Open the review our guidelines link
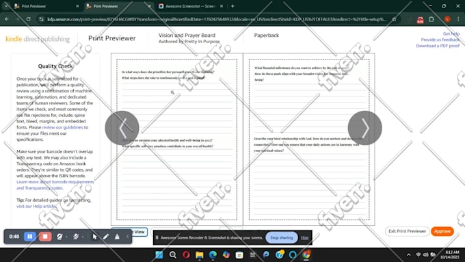The image size is (465, 262). pyautogui.click(x=63, y=127)
